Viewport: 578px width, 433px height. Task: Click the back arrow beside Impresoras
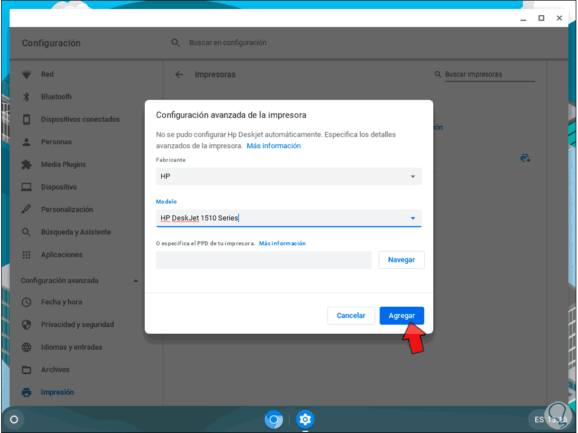179,75
